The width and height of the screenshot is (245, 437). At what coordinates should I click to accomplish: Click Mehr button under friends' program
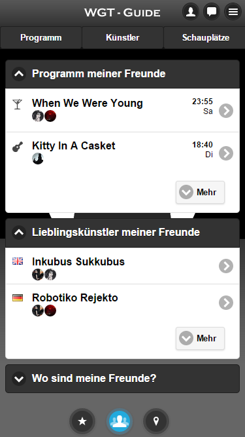click(x=200, y=193)
